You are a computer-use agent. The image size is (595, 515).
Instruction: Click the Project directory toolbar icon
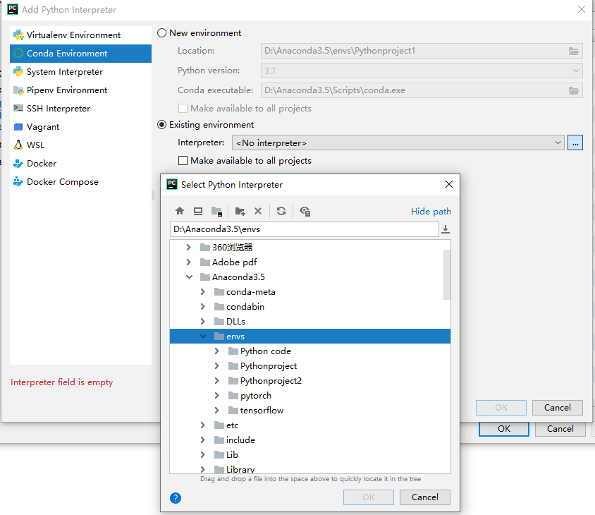tap(216, 211)
